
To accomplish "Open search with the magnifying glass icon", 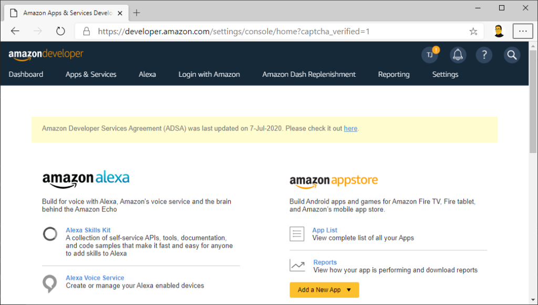I will tap(512, 55).
